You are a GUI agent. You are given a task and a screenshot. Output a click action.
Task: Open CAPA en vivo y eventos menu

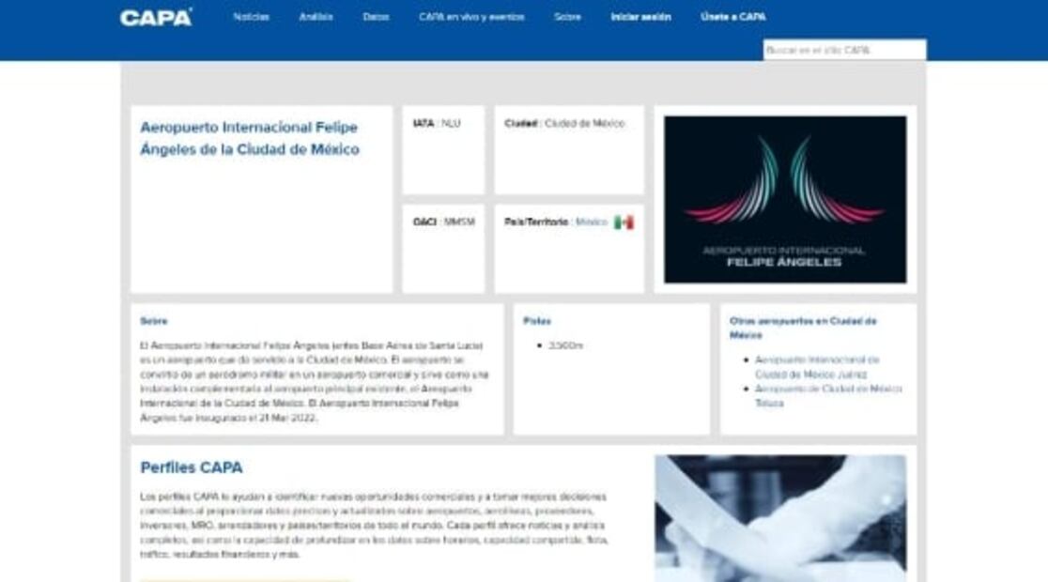tap(471, 17)
